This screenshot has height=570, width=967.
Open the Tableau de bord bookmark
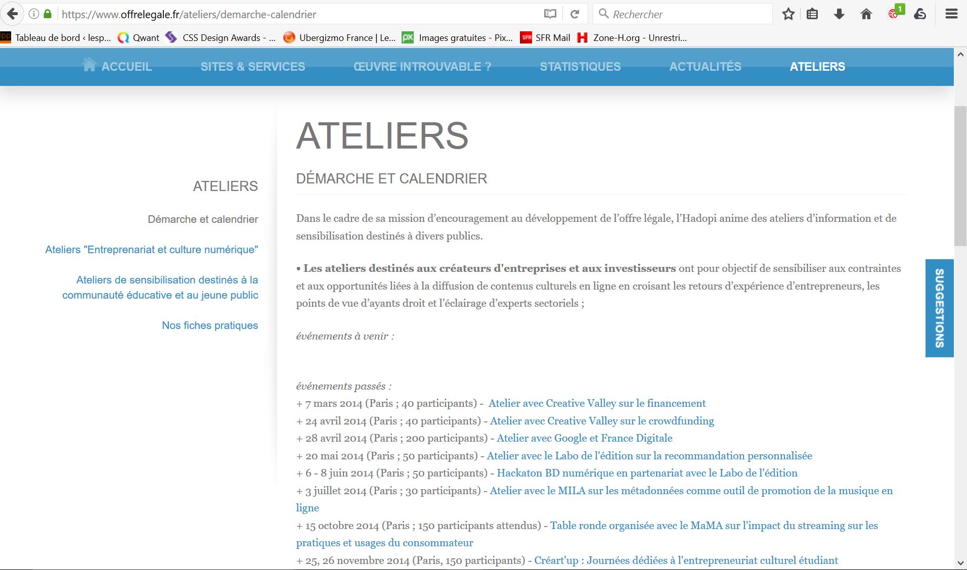(x=56, y=37)
